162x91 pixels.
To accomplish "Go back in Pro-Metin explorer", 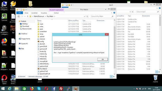I will [x=19, y=16].
